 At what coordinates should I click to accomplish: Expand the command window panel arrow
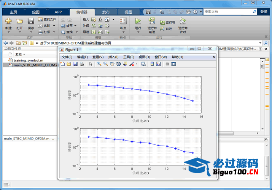click(x=266, y=139)
